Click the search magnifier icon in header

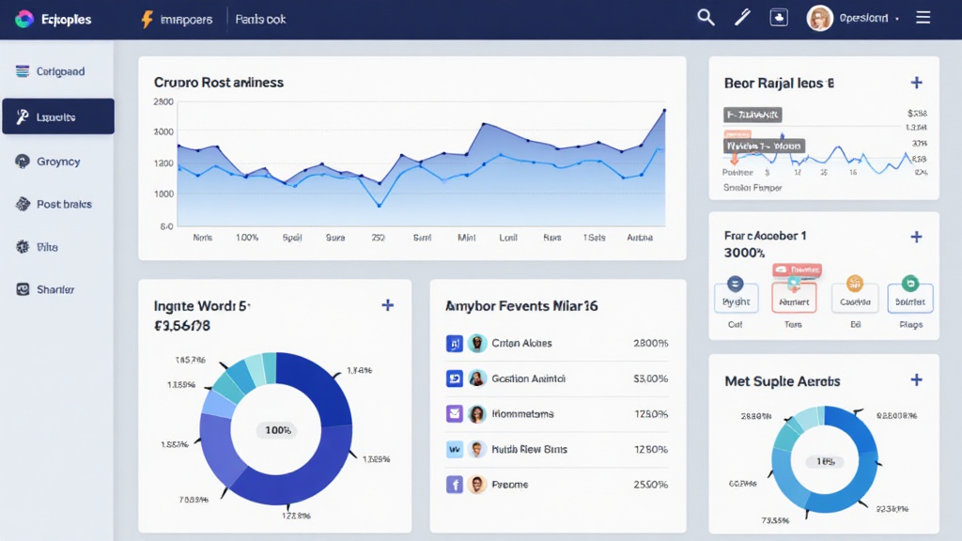point(706,18)
